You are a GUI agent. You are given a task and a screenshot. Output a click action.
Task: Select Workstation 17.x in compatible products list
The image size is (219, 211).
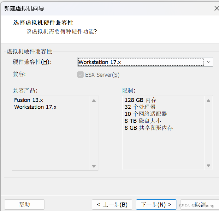point(35,107)
